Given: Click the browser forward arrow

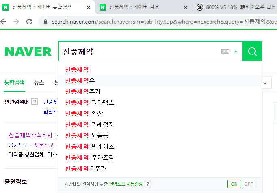Looking at the screenshot, I should 16,22.
